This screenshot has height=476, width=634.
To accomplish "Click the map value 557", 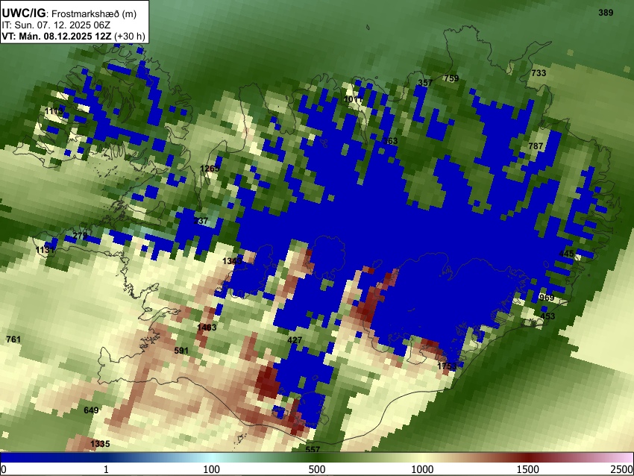I will pos(313,449).
